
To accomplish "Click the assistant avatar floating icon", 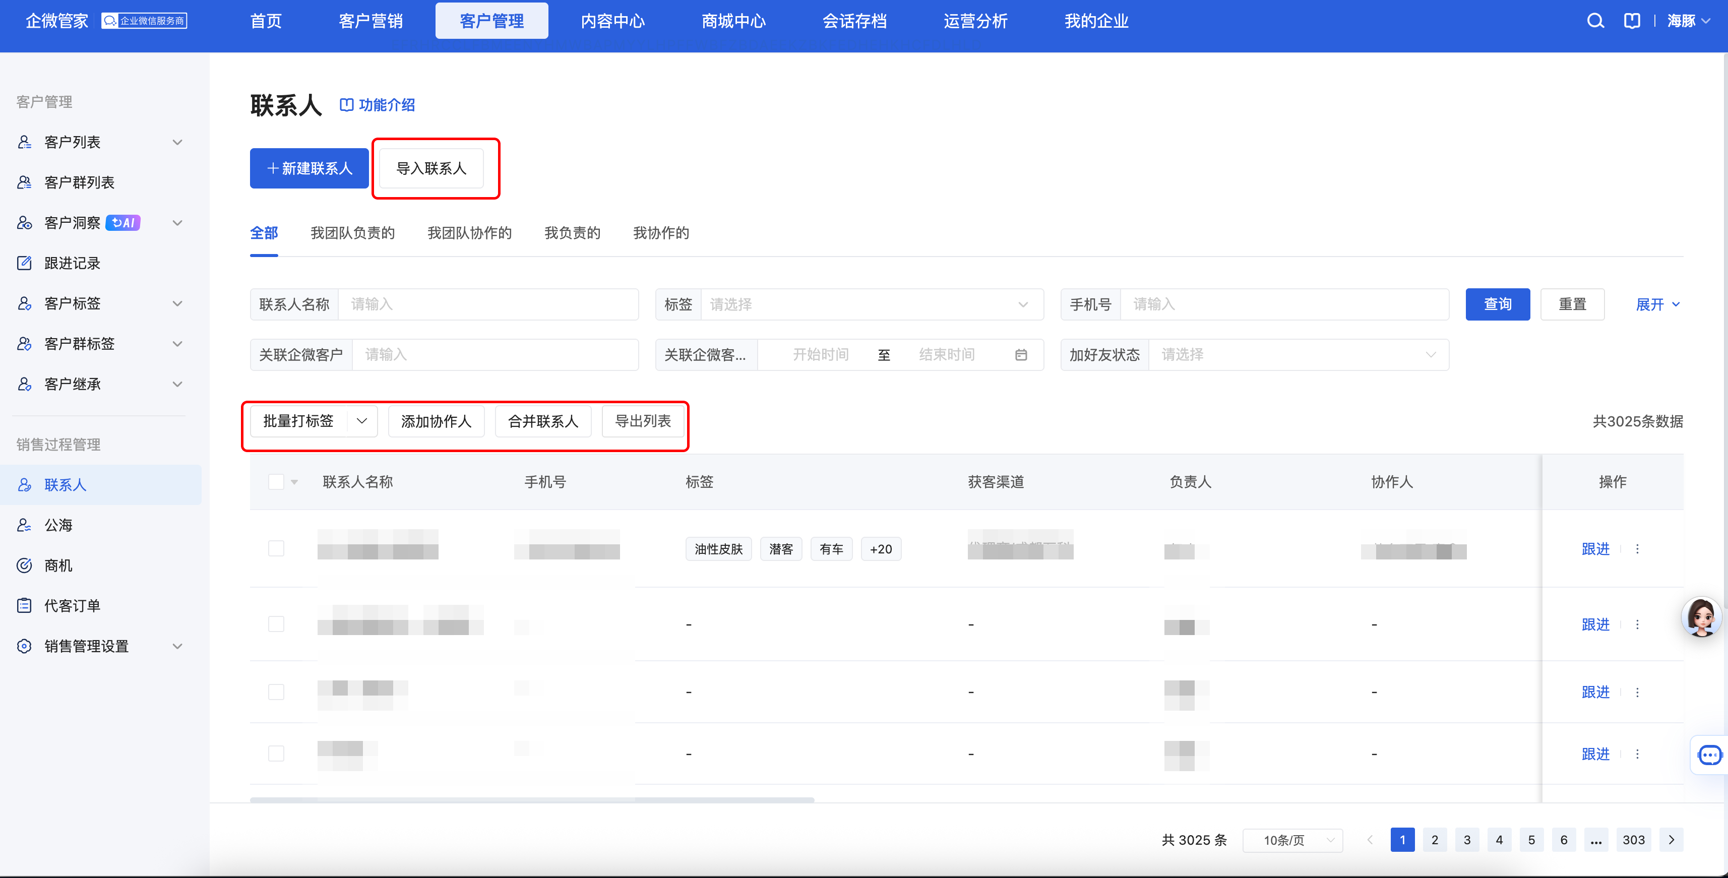I will [x=1701, y=616].
